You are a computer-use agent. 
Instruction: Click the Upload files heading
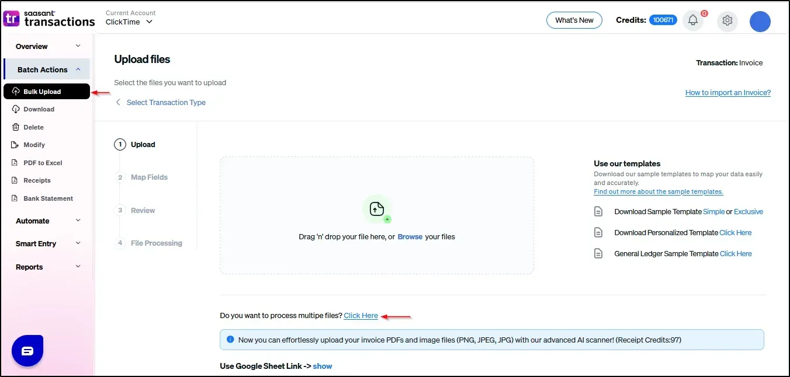142,59
